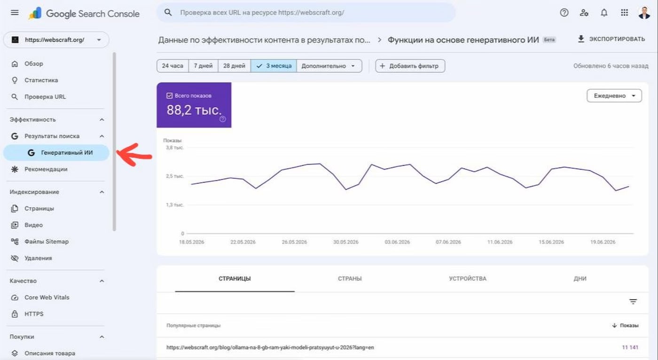
Task: Click the Google G icon beside Результаты поиска
Action: [x=15, y=136]
